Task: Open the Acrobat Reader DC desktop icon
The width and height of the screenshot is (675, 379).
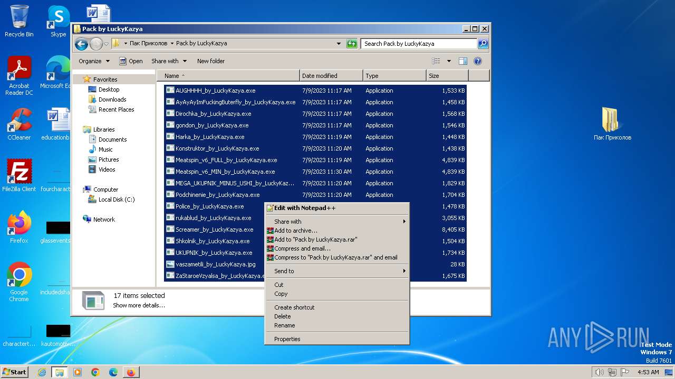Action: [x=19, y=76]
